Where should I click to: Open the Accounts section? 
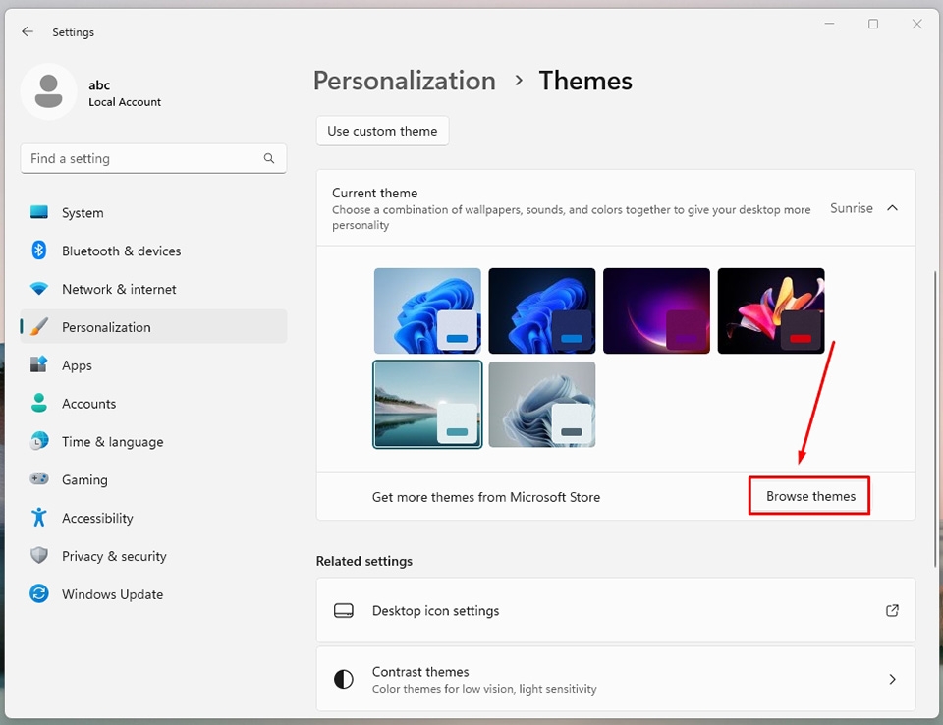153,403
